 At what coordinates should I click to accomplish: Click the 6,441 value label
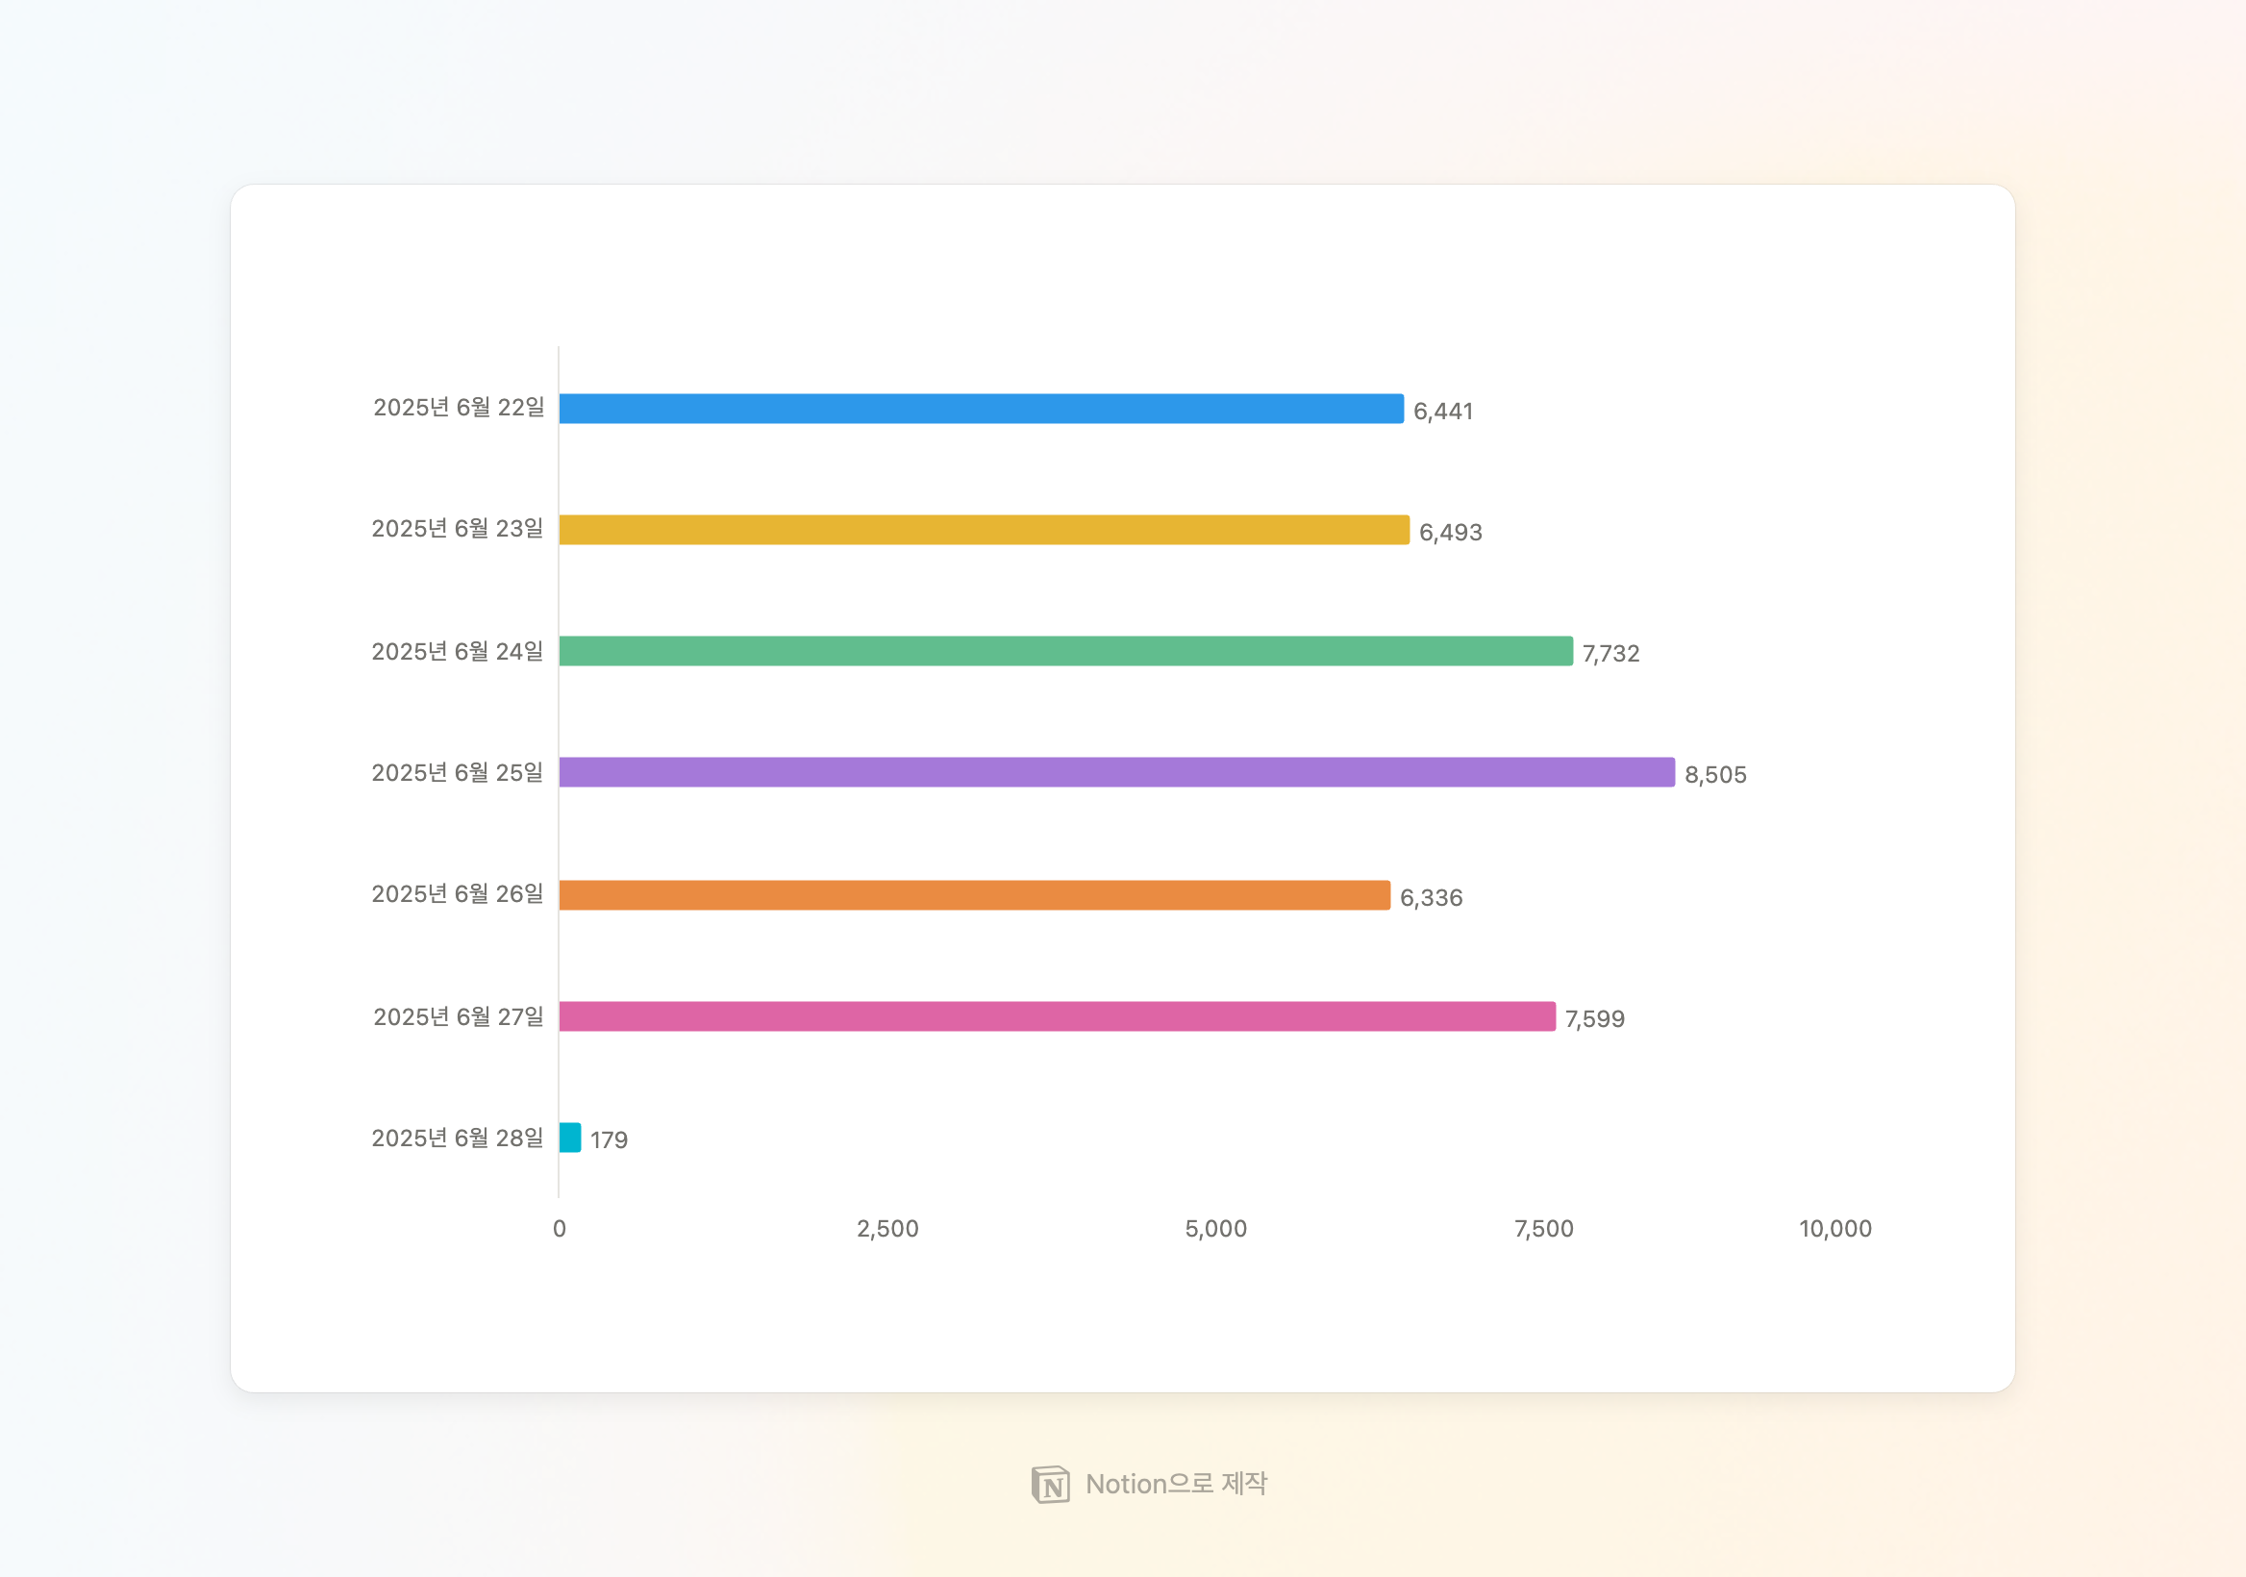(x=1443, y=411)
